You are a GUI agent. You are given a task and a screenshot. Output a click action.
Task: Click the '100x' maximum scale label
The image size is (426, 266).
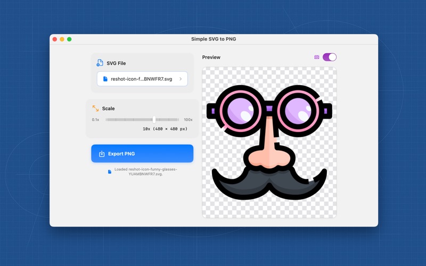188,120
